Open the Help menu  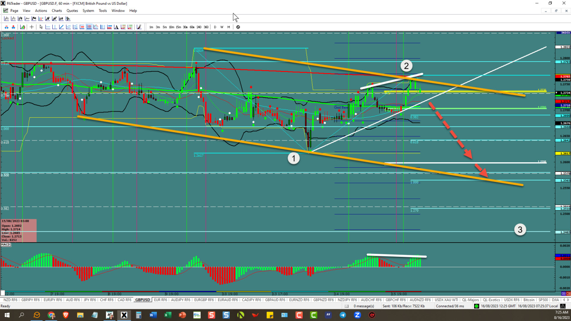point(133,11)
